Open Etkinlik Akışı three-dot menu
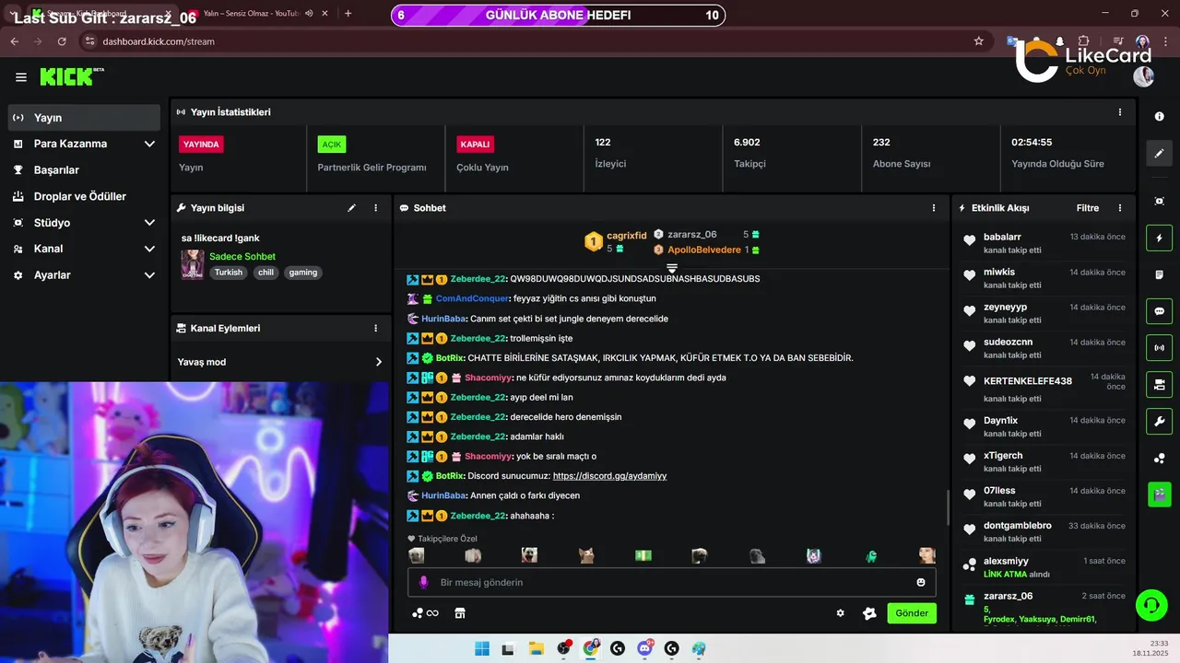This screenshot has width=1180, height=663. 1120,208
